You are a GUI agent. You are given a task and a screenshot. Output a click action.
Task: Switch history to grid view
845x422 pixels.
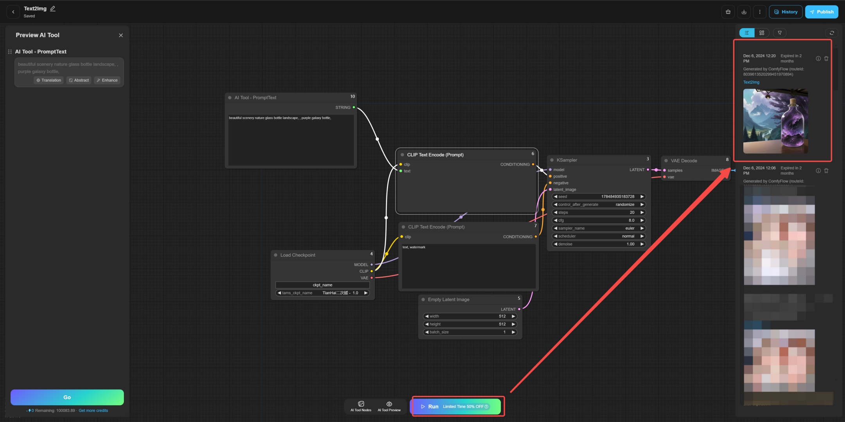(762, 33)
